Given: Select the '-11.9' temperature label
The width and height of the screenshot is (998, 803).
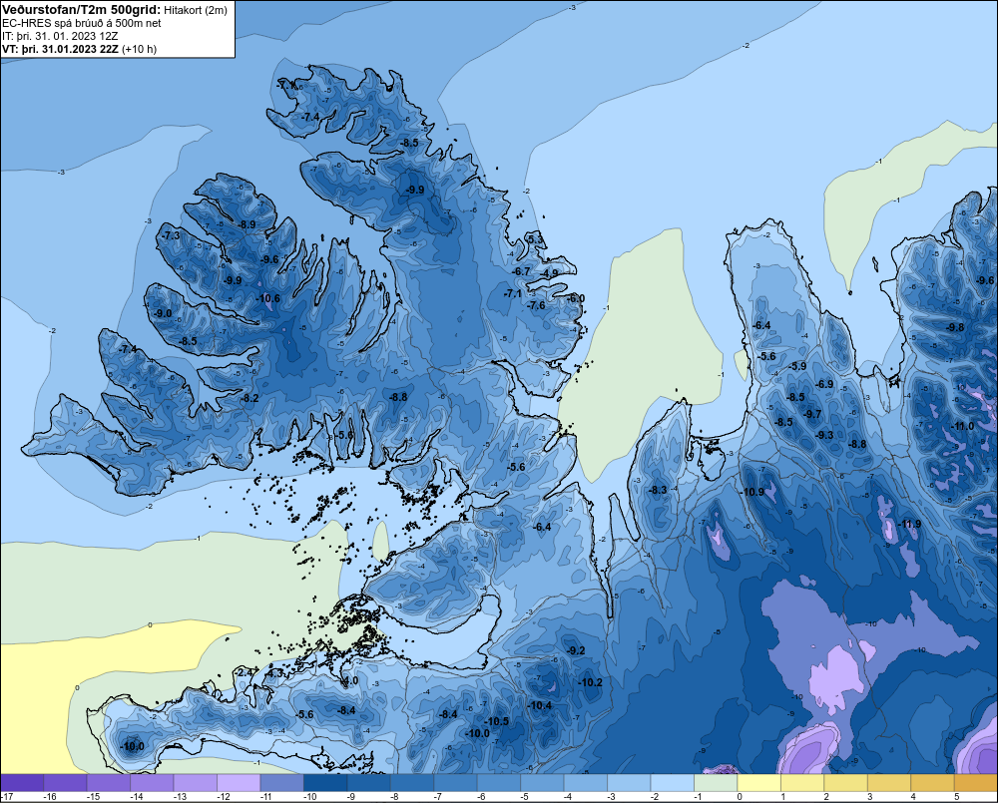Looking at the screenshot, I should pos(909,525).
